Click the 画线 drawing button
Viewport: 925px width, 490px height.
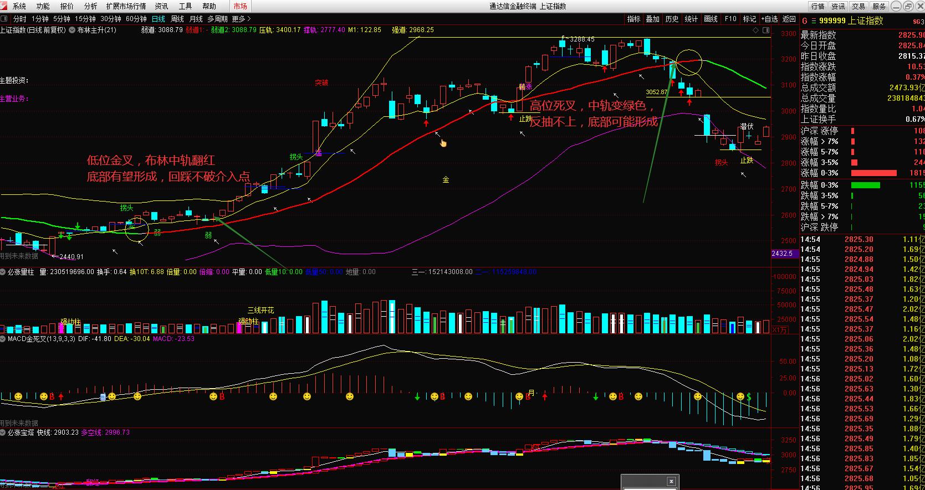pyautogui.click(x=711, y=19)
